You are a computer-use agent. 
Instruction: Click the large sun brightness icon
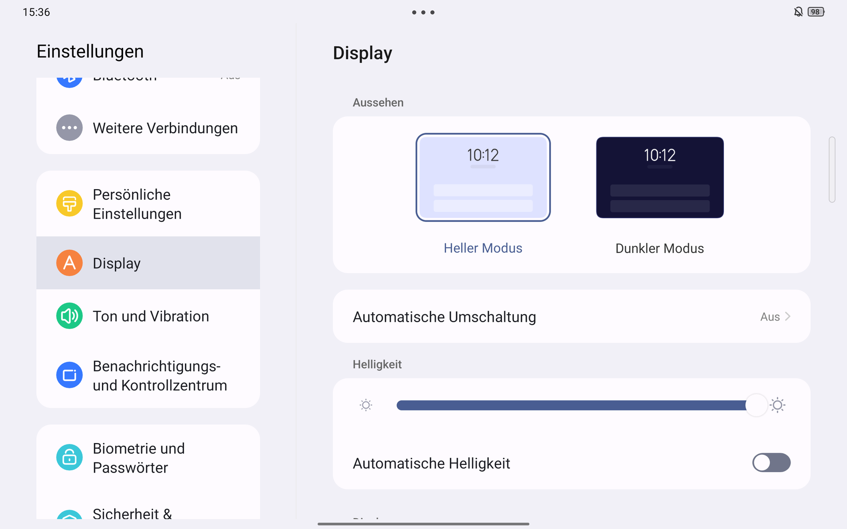(x=777, y=405)
